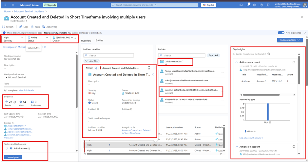Open Activity log in the toolbar
Viewport: 308px width, 162px height.
pos(50,27)
